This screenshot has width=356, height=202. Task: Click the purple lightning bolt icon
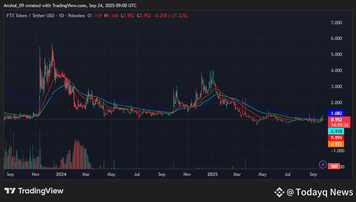[x=322, y=164]
